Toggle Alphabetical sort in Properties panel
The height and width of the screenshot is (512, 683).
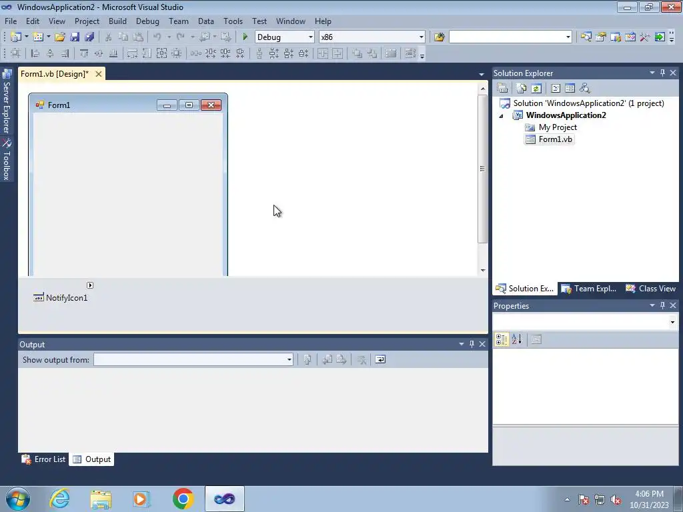point(517,339)
